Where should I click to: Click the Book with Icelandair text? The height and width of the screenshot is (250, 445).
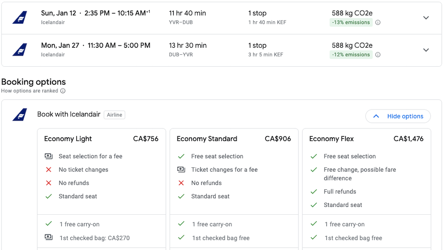(69, 114)
